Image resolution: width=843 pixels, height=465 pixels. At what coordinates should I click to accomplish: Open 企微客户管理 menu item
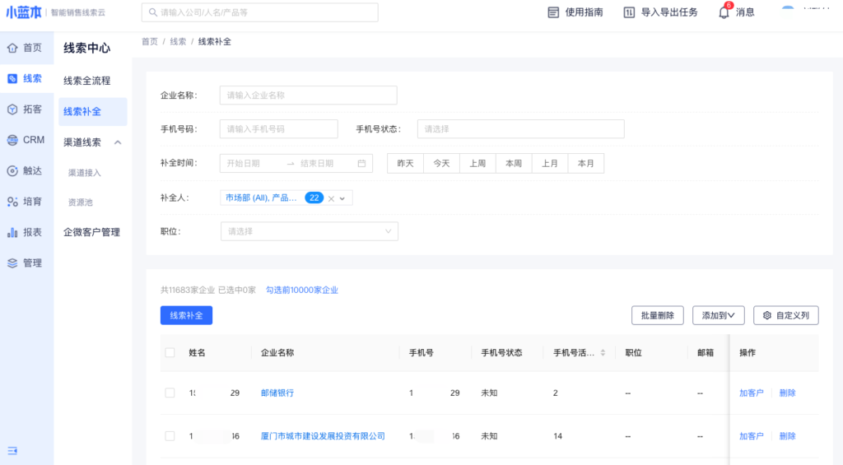pos(91,232)
